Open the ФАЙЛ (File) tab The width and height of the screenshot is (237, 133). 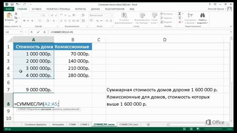(9, 9)
